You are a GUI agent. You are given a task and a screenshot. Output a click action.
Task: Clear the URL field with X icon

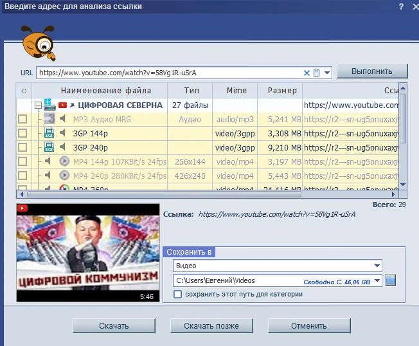tap(307, 73)
